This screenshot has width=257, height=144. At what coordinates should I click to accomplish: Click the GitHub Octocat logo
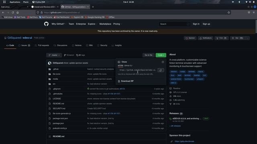(x=46, y=24)
